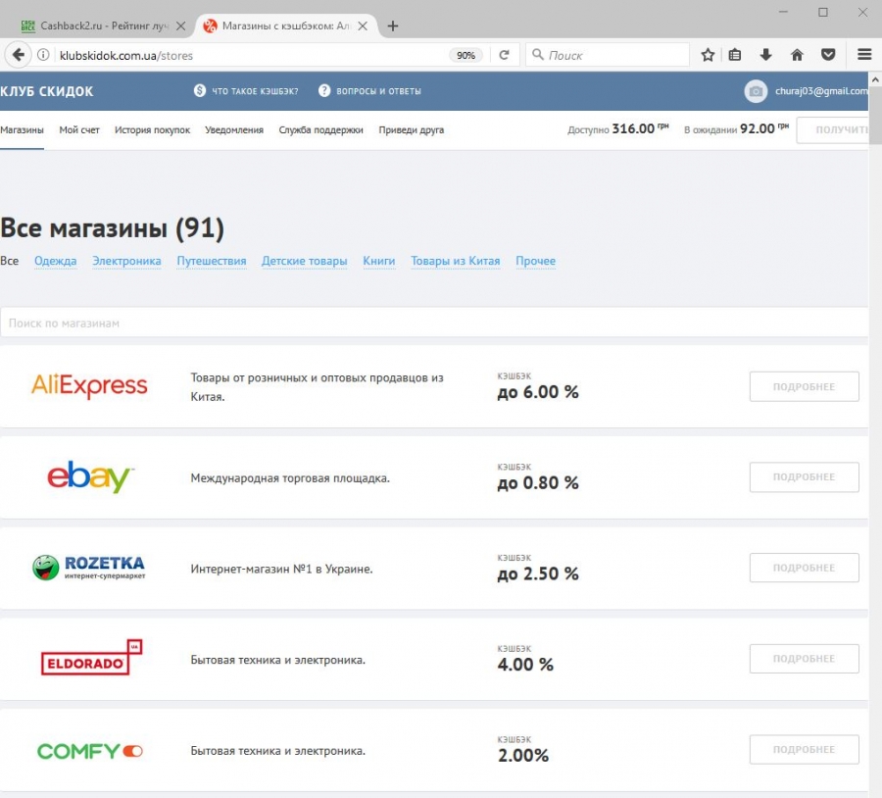
Task: Click 'Интернет-магазин №1 в Украине.' description
Action: (x=282, y=569)
